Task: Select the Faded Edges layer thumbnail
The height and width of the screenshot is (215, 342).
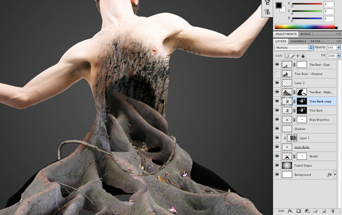Action: point(287,165)
